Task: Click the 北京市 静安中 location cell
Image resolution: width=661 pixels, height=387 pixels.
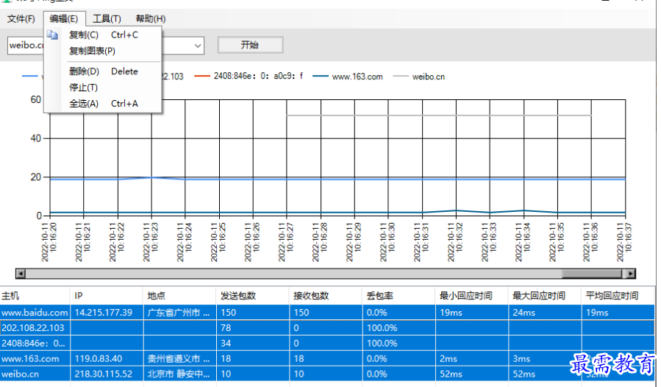Action: pos(180,374)
